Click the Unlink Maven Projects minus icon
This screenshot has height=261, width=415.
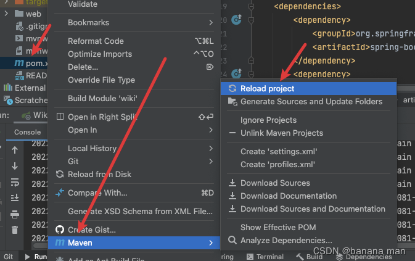(232, 133)
